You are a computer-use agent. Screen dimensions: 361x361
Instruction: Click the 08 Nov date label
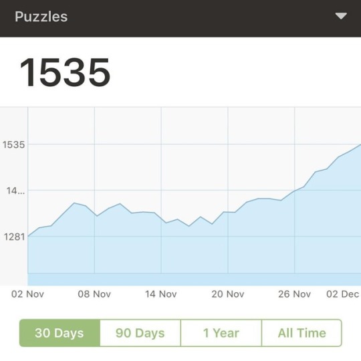(x=94, y=294)
